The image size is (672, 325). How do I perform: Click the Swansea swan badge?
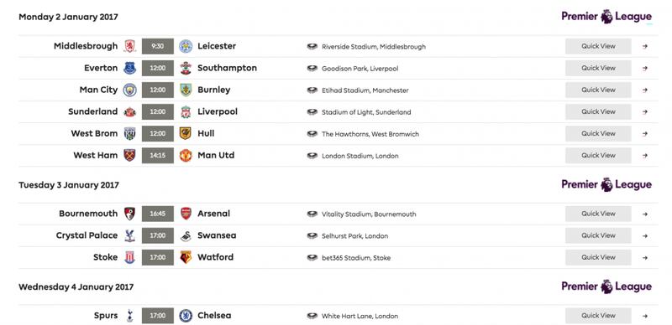point(186,235)
